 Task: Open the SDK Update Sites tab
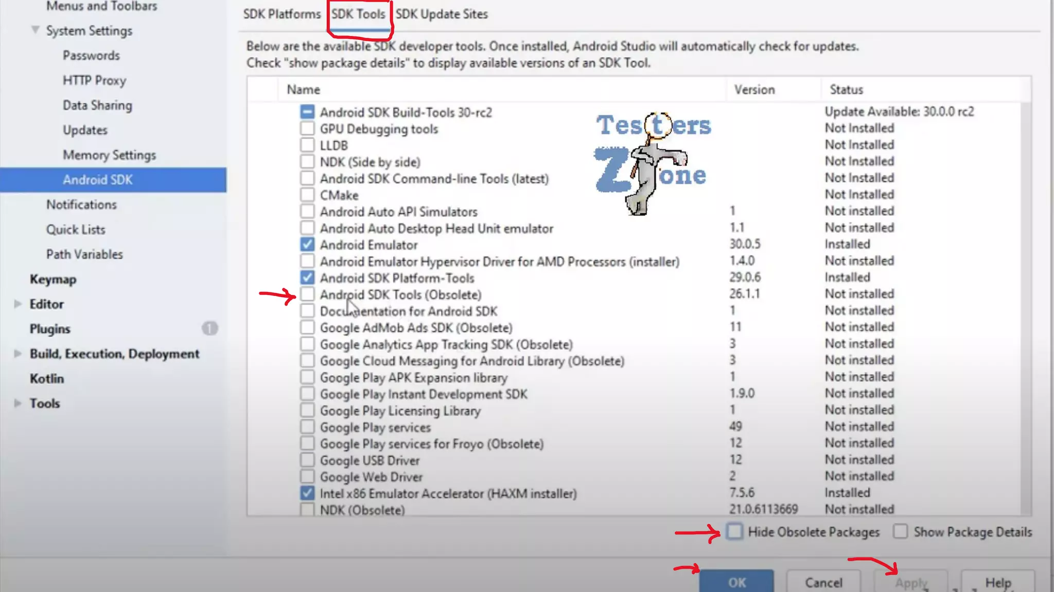pyautogui.click(x=441, y=14)
